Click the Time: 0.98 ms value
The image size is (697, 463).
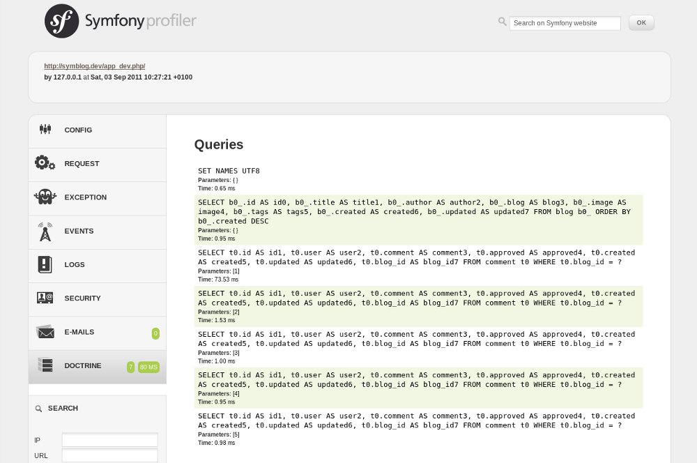tap(217, 443)
